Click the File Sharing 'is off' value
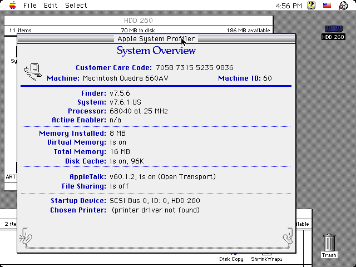The height and width of the screenshot is (267, 356). 119,186
